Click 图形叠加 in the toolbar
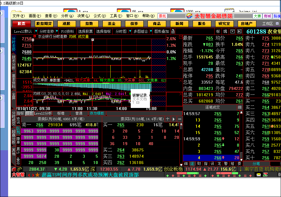 (162, 31)
